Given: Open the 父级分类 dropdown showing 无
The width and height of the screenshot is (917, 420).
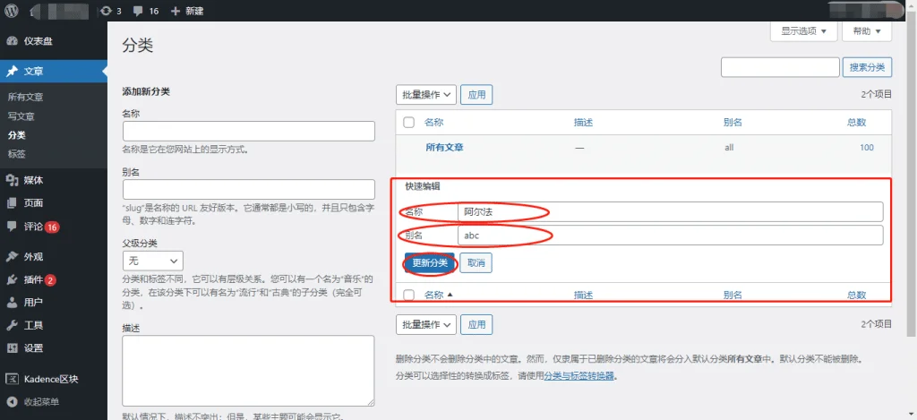Looking at the screenshot, I should pyautogui.click(x=152, y=261).
